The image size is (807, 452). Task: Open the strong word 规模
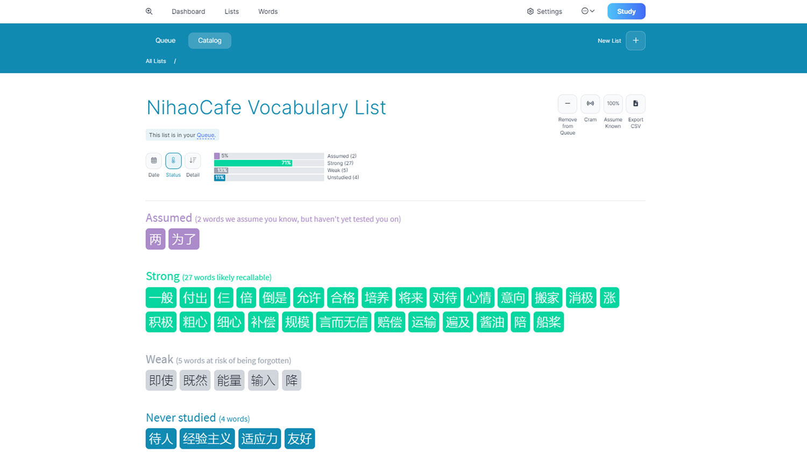[x=298, y=322]
